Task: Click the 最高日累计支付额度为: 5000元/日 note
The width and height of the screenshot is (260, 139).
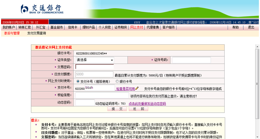Action: (139, 75)
